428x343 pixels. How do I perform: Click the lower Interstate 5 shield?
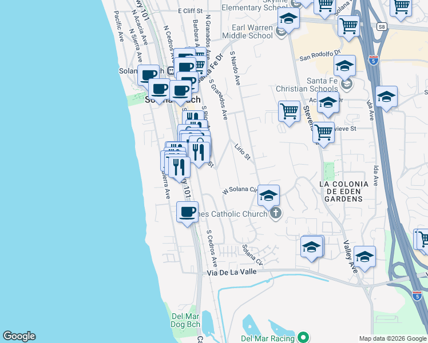417,296
